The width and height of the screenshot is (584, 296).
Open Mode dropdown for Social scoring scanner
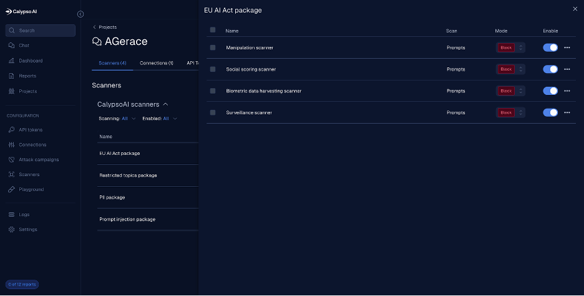click(x=510, y=69)
